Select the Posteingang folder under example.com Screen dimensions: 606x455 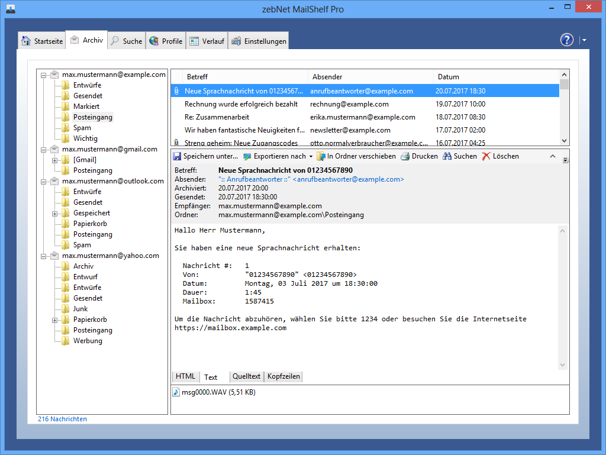[x=93, y=117]
